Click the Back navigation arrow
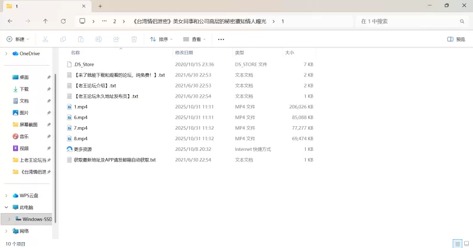473x248 pixels. (x=10, y=21)
